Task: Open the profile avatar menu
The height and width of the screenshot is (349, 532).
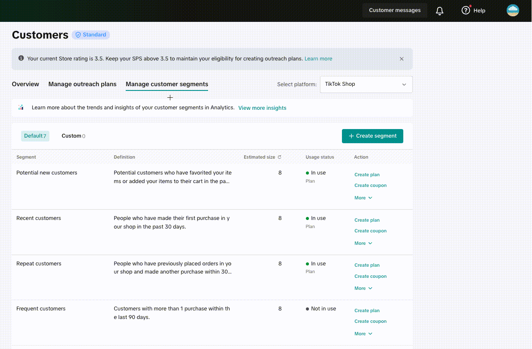Action: pos(513,10)
